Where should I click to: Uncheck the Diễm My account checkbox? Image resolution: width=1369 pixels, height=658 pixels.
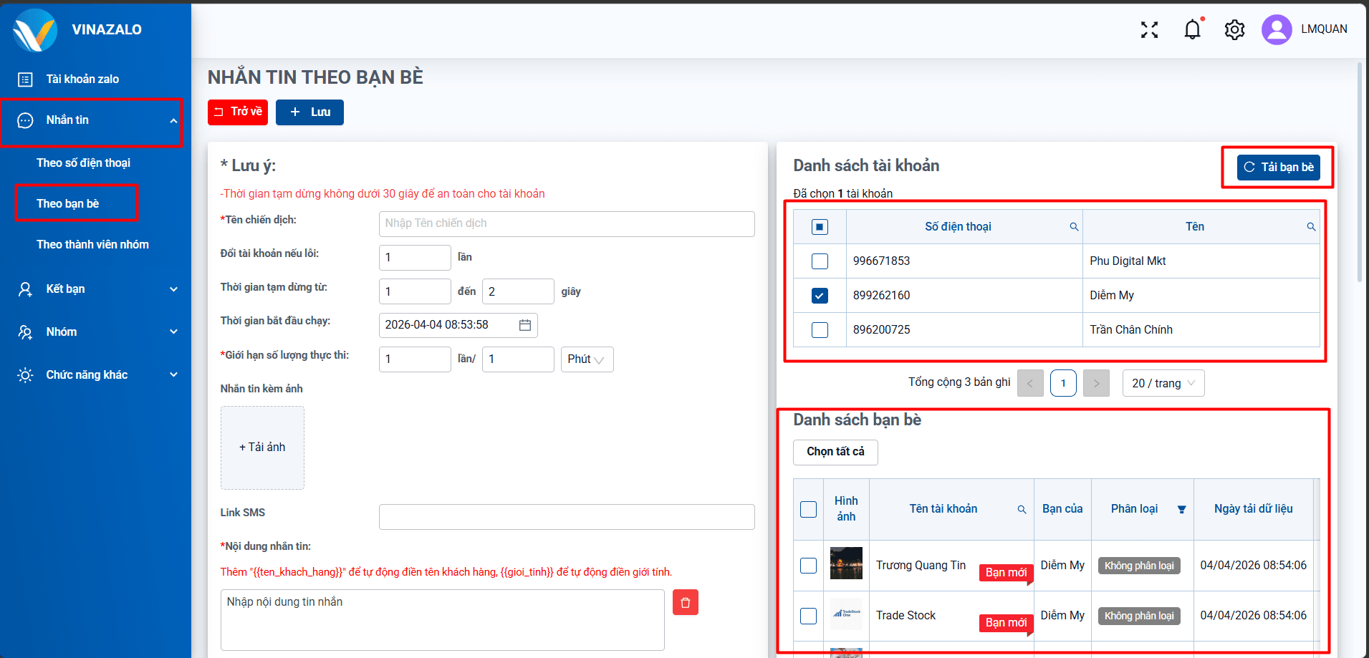820,296
